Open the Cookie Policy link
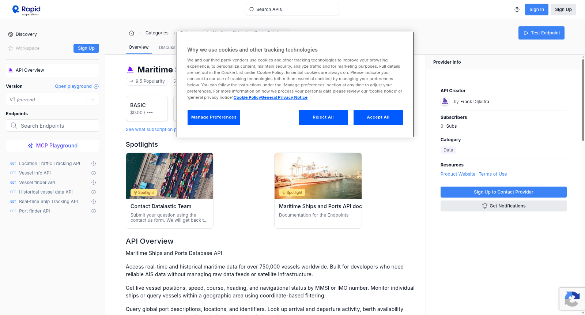 [x=247, y=97]
